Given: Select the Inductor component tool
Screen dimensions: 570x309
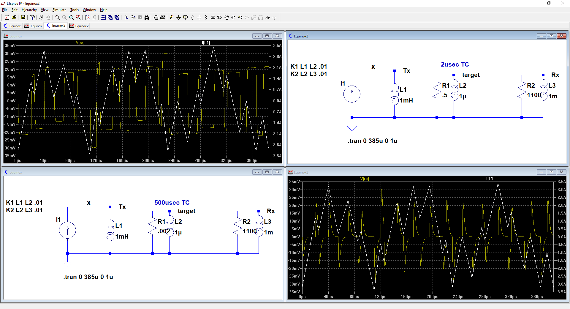Looking at the screenshot, I should (x=206, y=18).
